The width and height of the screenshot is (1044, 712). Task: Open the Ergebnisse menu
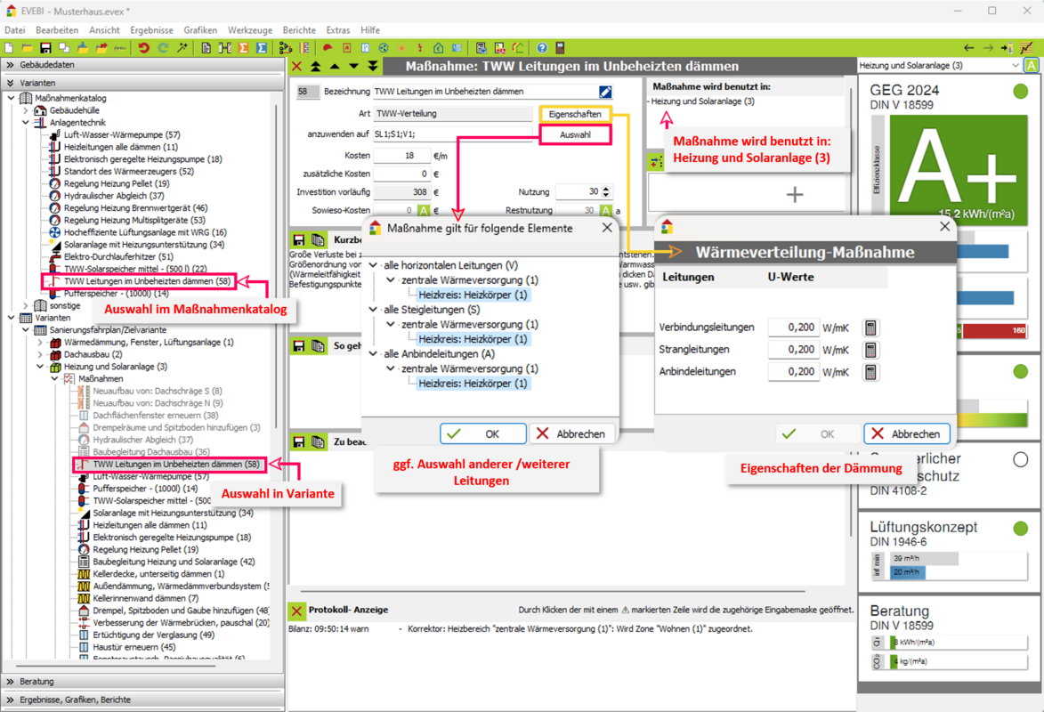pos(151,30)
